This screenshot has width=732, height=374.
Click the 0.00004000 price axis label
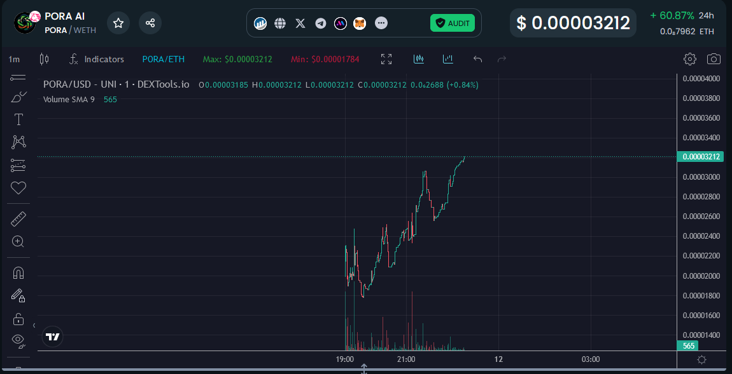tap(701, 78)
